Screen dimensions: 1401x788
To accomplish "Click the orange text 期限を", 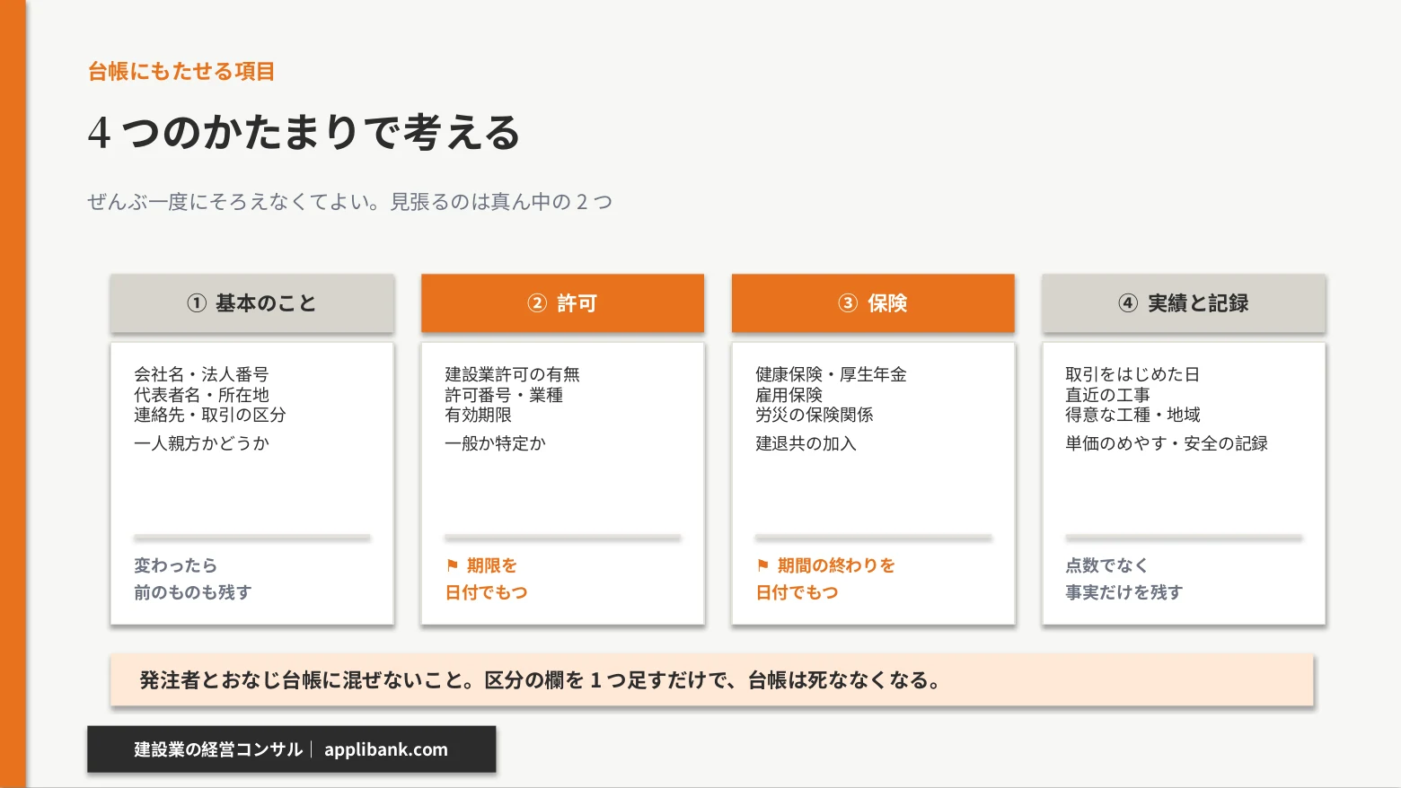I will coord(492,565).
